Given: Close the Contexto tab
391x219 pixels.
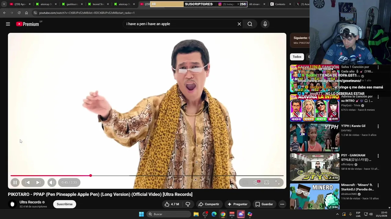Looking at the screenshot, I should click(x=290, y=4).
